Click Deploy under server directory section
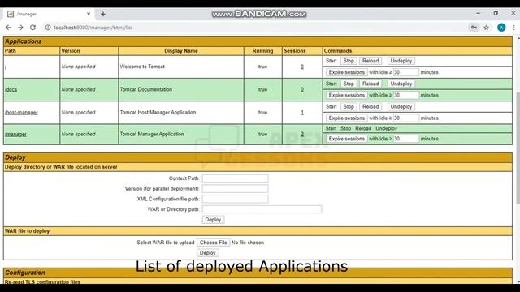The height and width of the screenshot is (292, 520). 213,220
